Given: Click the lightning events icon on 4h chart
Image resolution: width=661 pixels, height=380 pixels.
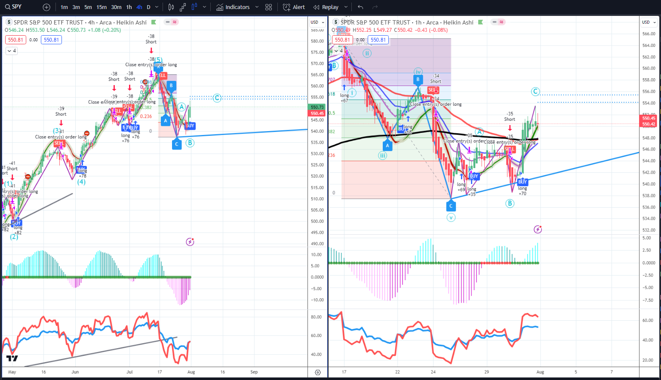Looking at the screenshot, I should pos(190,242).
